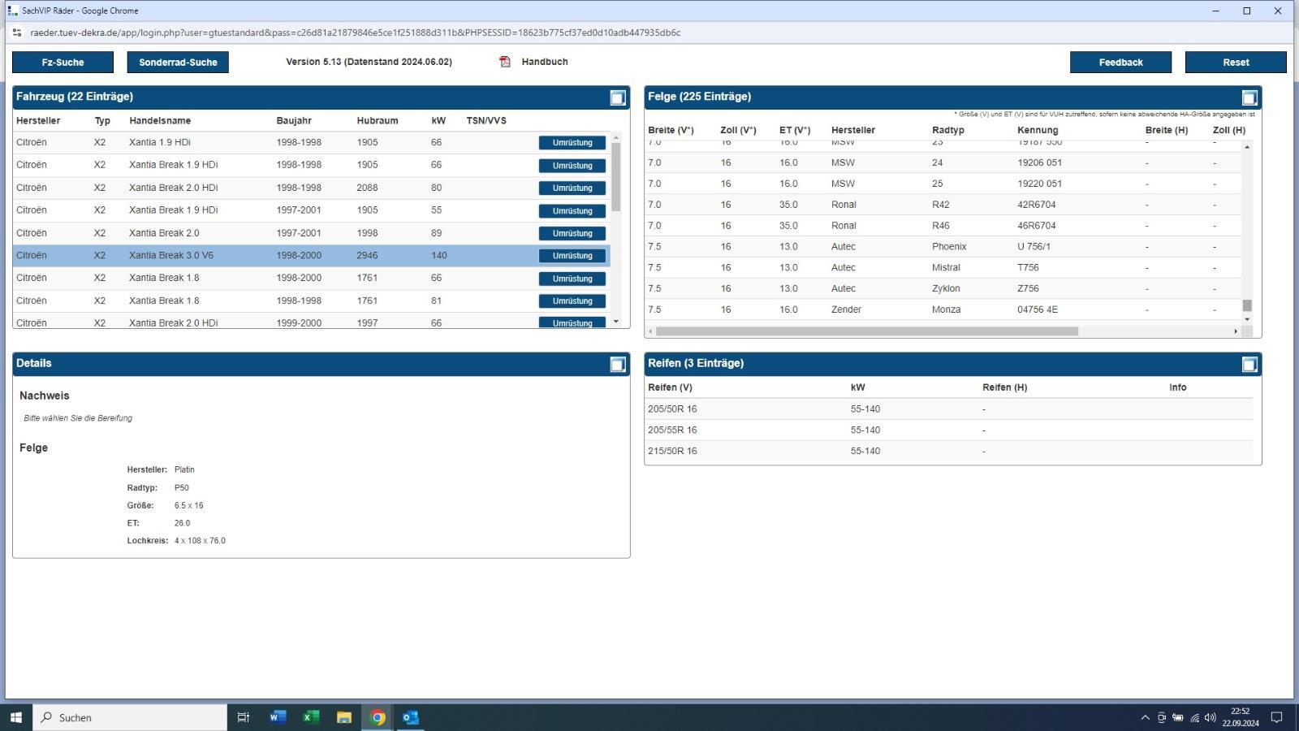Select the MSW 24 wheel row
Viewport: 1299px width, 731px height.
(x=943, y=162)
